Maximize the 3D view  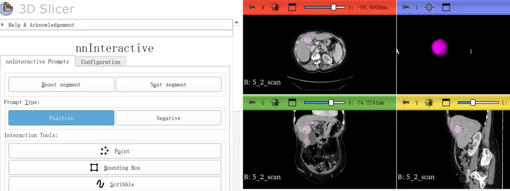pyautogui.click(x=446, y=7)
